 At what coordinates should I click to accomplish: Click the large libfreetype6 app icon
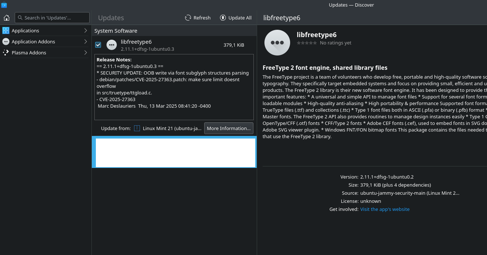pos(277,43)
